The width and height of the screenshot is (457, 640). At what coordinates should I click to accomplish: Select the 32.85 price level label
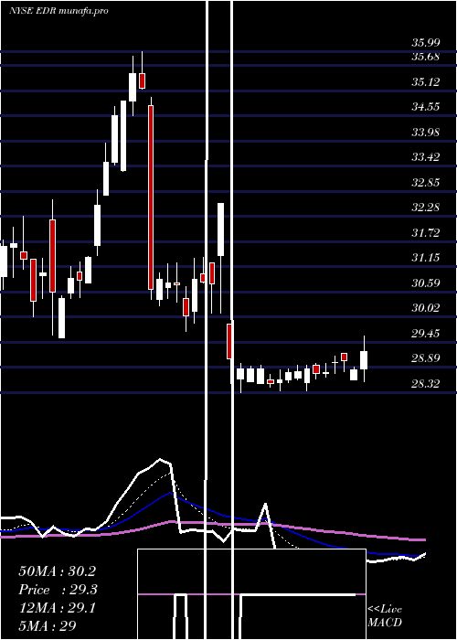[425, 183]
